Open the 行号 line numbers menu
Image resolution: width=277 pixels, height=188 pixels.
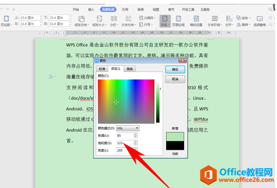tap(146, 25)
